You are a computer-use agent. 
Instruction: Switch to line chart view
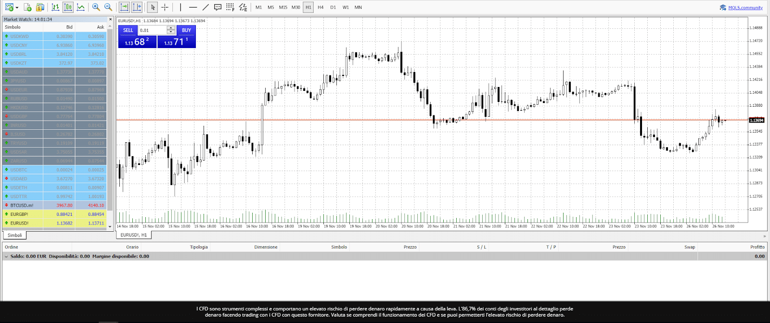click(x=80, y=7)
